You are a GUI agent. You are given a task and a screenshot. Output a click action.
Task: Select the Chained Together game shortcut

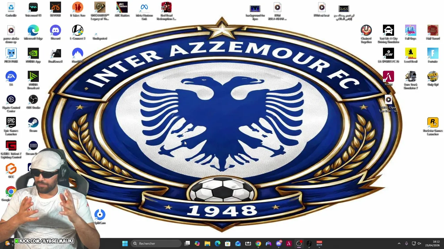[x=366, y=34]
